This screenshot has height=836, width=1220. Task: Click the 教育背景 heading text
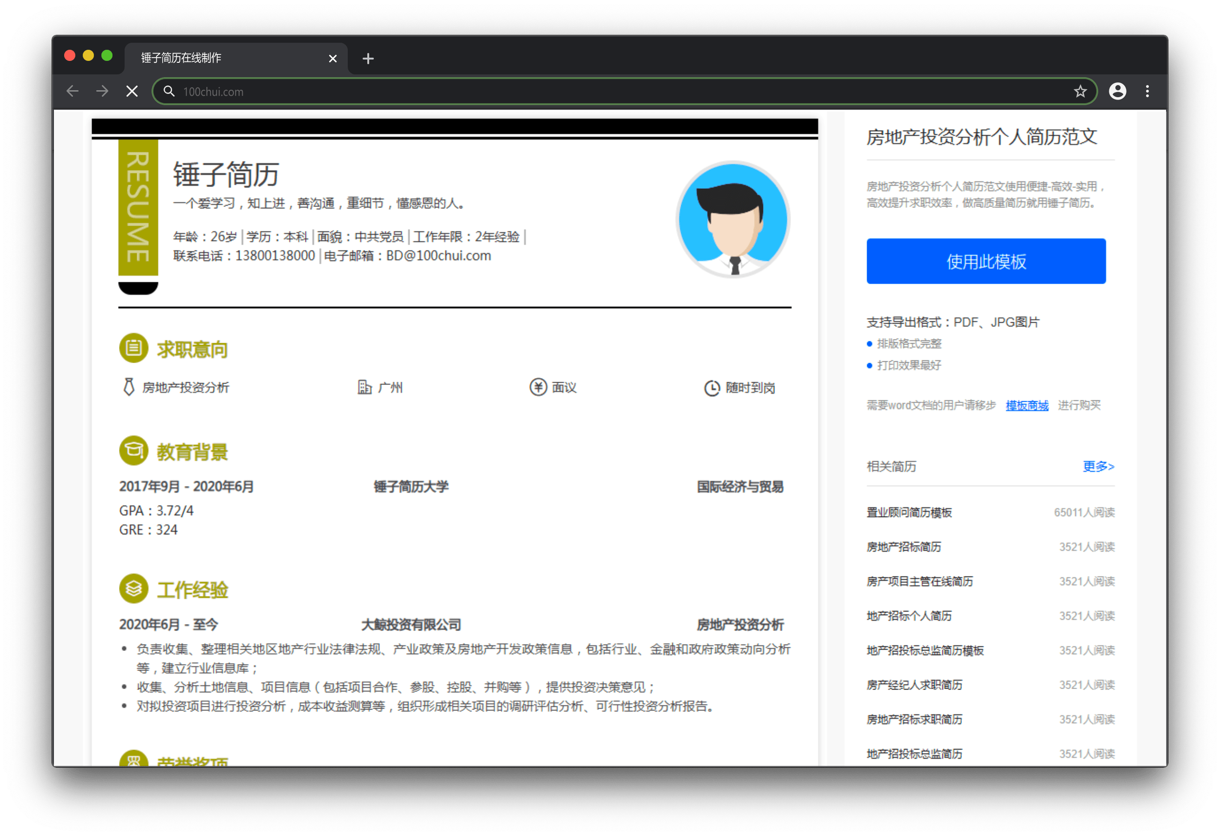[x=192, y=451]
